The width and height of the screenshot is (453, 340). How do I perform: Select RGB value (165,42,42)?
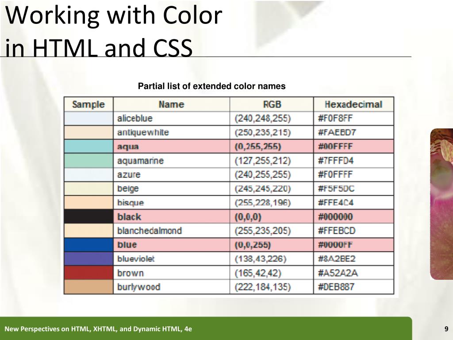point(258,273)
